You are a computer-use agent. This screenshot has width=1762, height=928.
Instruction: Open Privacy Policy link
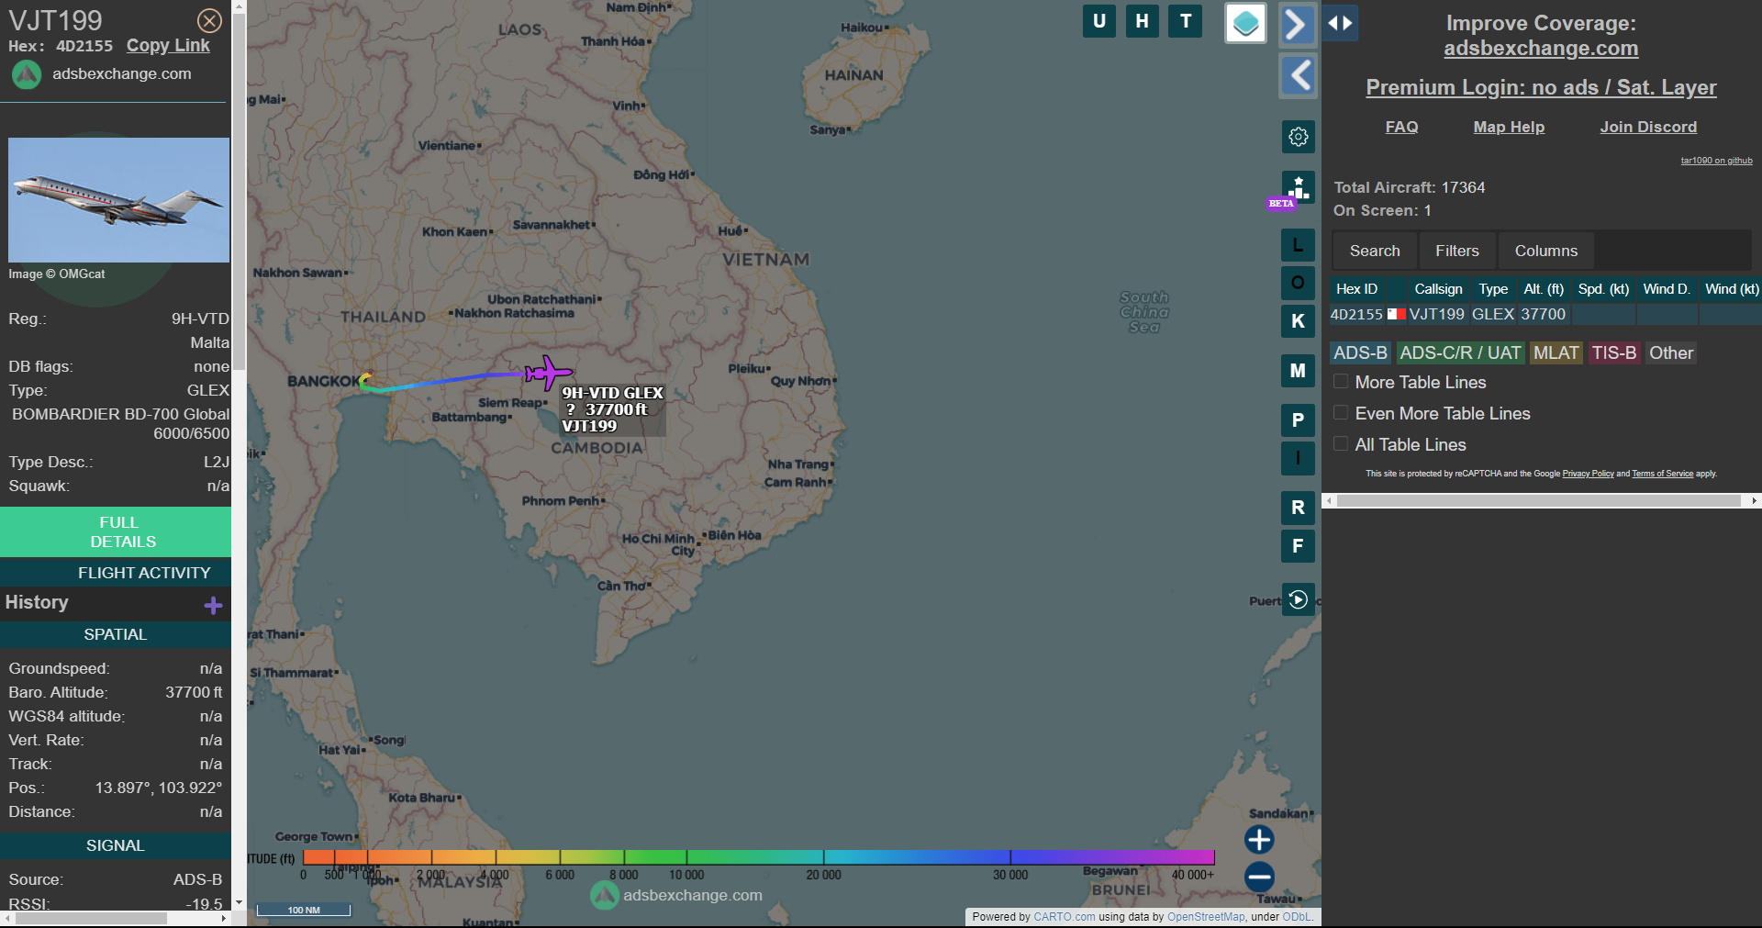click(x=1588, y=474)
